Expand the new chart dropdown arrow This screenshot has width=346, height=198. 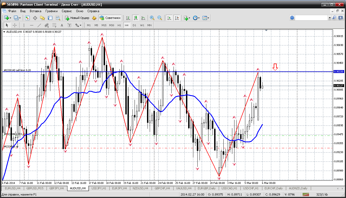(x=10, y=18)
